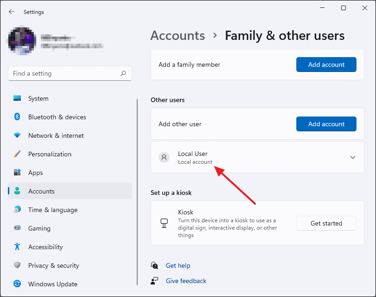Open the Get help link

pos(178,265)
